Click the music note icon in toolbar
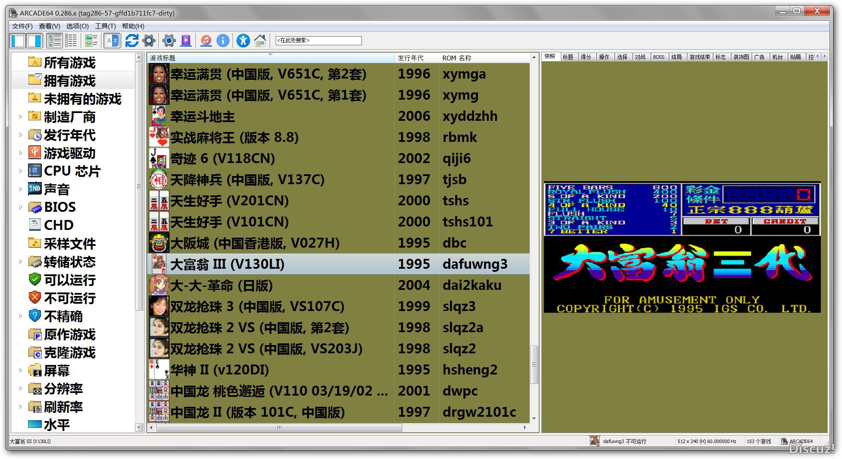 (x=206, y=41)
